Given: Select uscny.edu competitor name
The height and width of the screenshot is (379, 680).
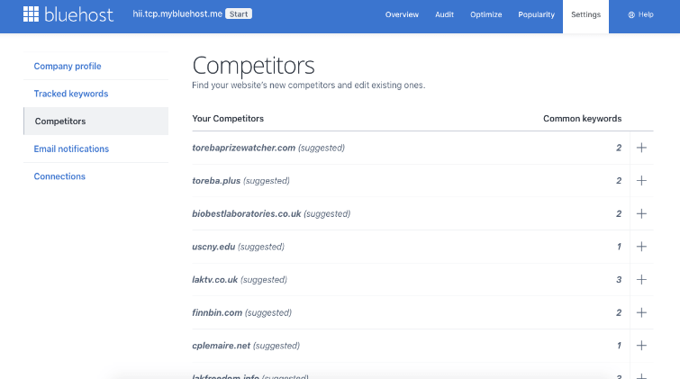Looking at the screenshot, I should point(213,247).
